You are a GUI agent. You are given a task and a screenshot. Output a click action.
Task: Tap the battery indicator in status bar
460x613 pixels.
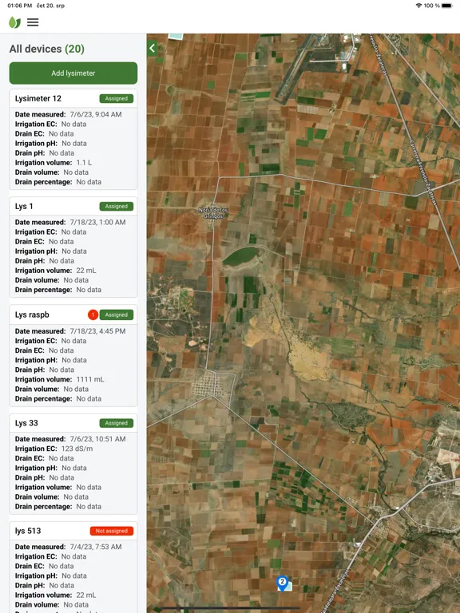coord(447,6)
